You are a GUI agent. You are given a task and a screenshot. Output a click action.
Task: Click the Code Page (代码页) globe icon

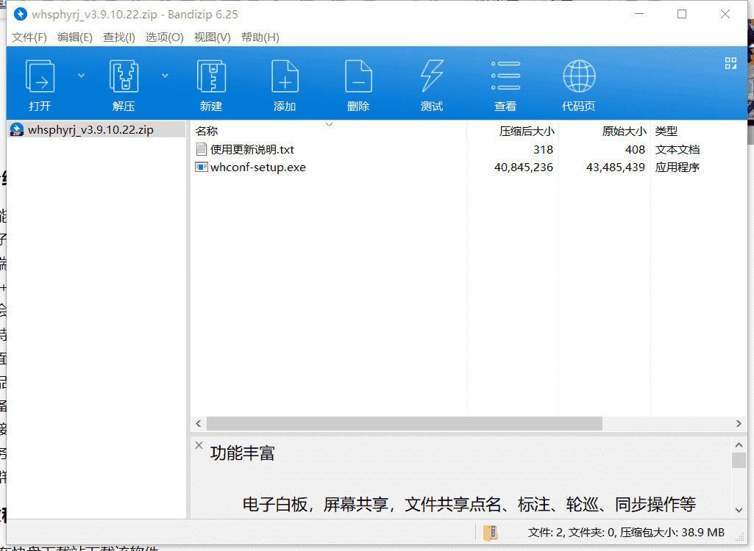coord(579,76)
